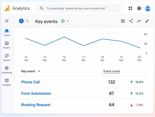155x117 pixels.
Task: Open the Google apps grid
Action: coord(130,8)
